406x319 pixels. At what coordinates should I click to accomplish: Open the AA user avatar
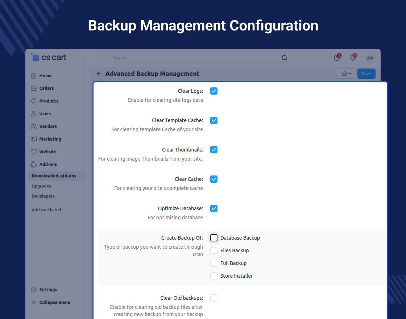370,58
